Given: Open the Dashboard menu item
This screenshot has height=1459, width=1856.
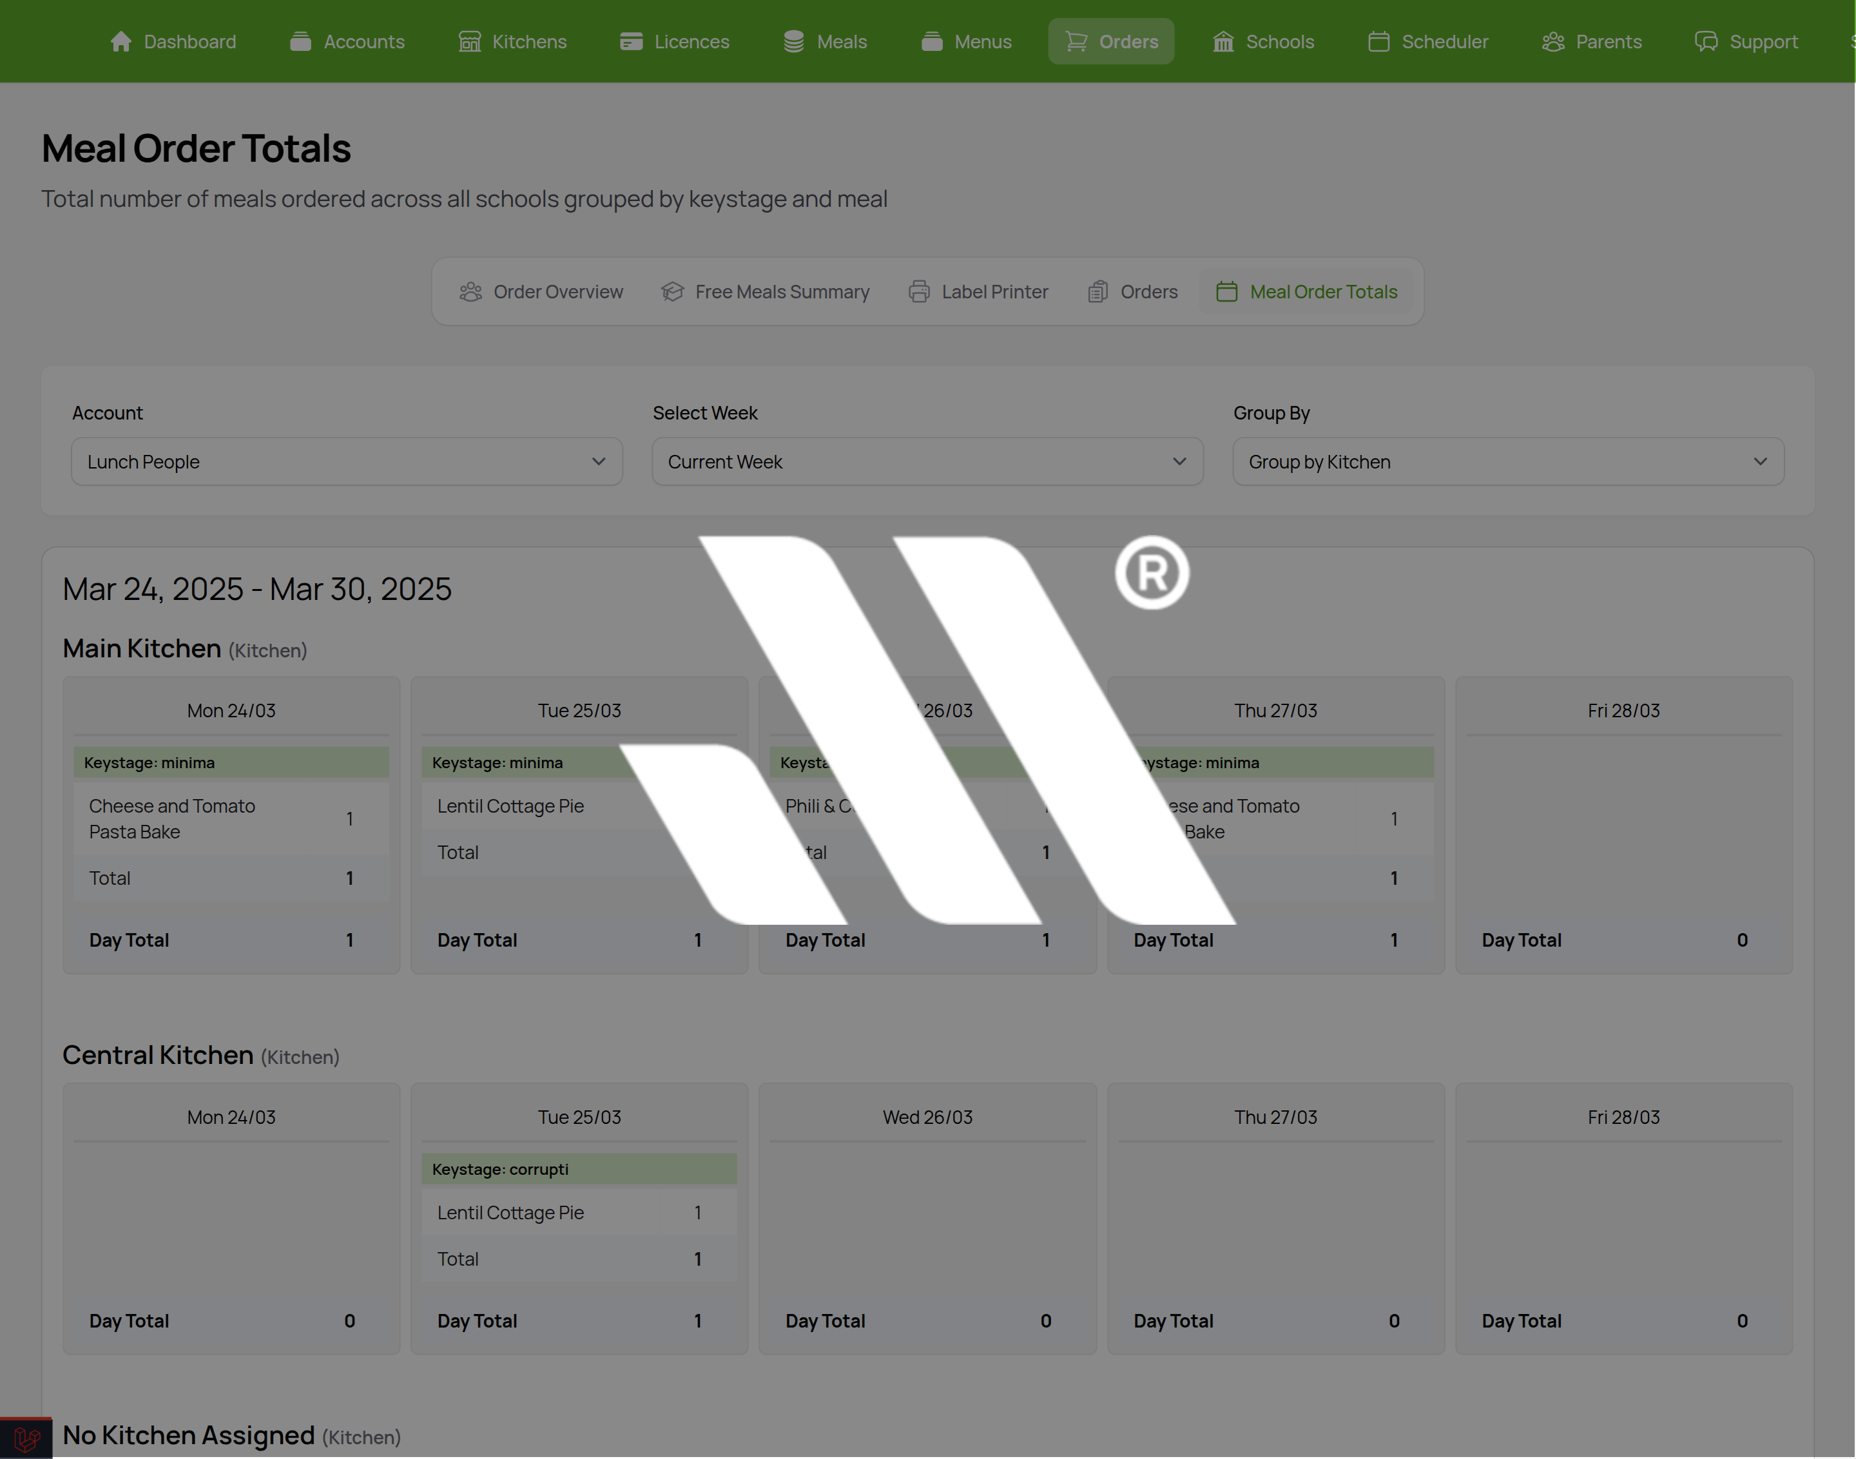Looking at the screenshot, I should tap(173, 42).
